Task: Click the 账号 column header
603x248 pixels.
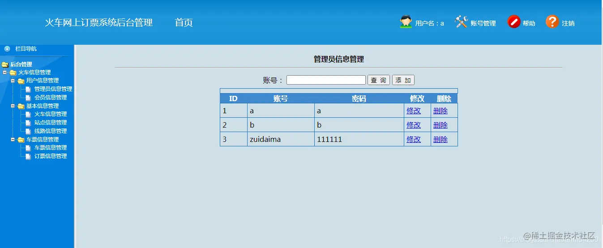Action: click(281, 98)
